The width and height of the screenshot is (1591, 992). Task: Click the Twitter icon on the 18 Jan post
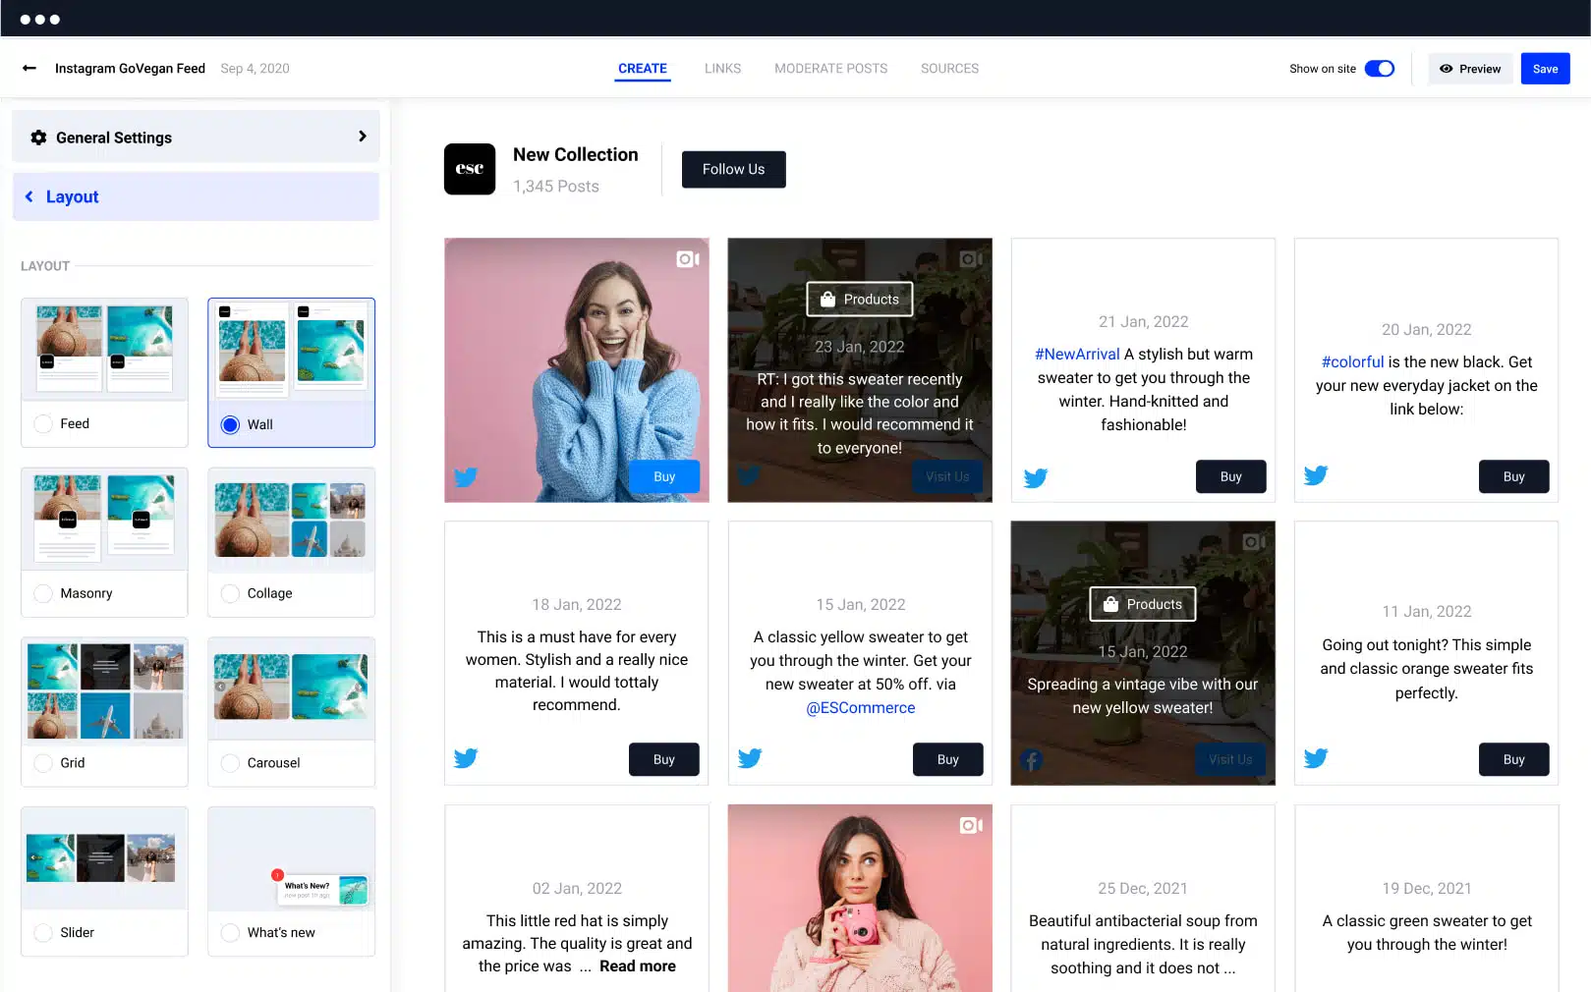466,758
